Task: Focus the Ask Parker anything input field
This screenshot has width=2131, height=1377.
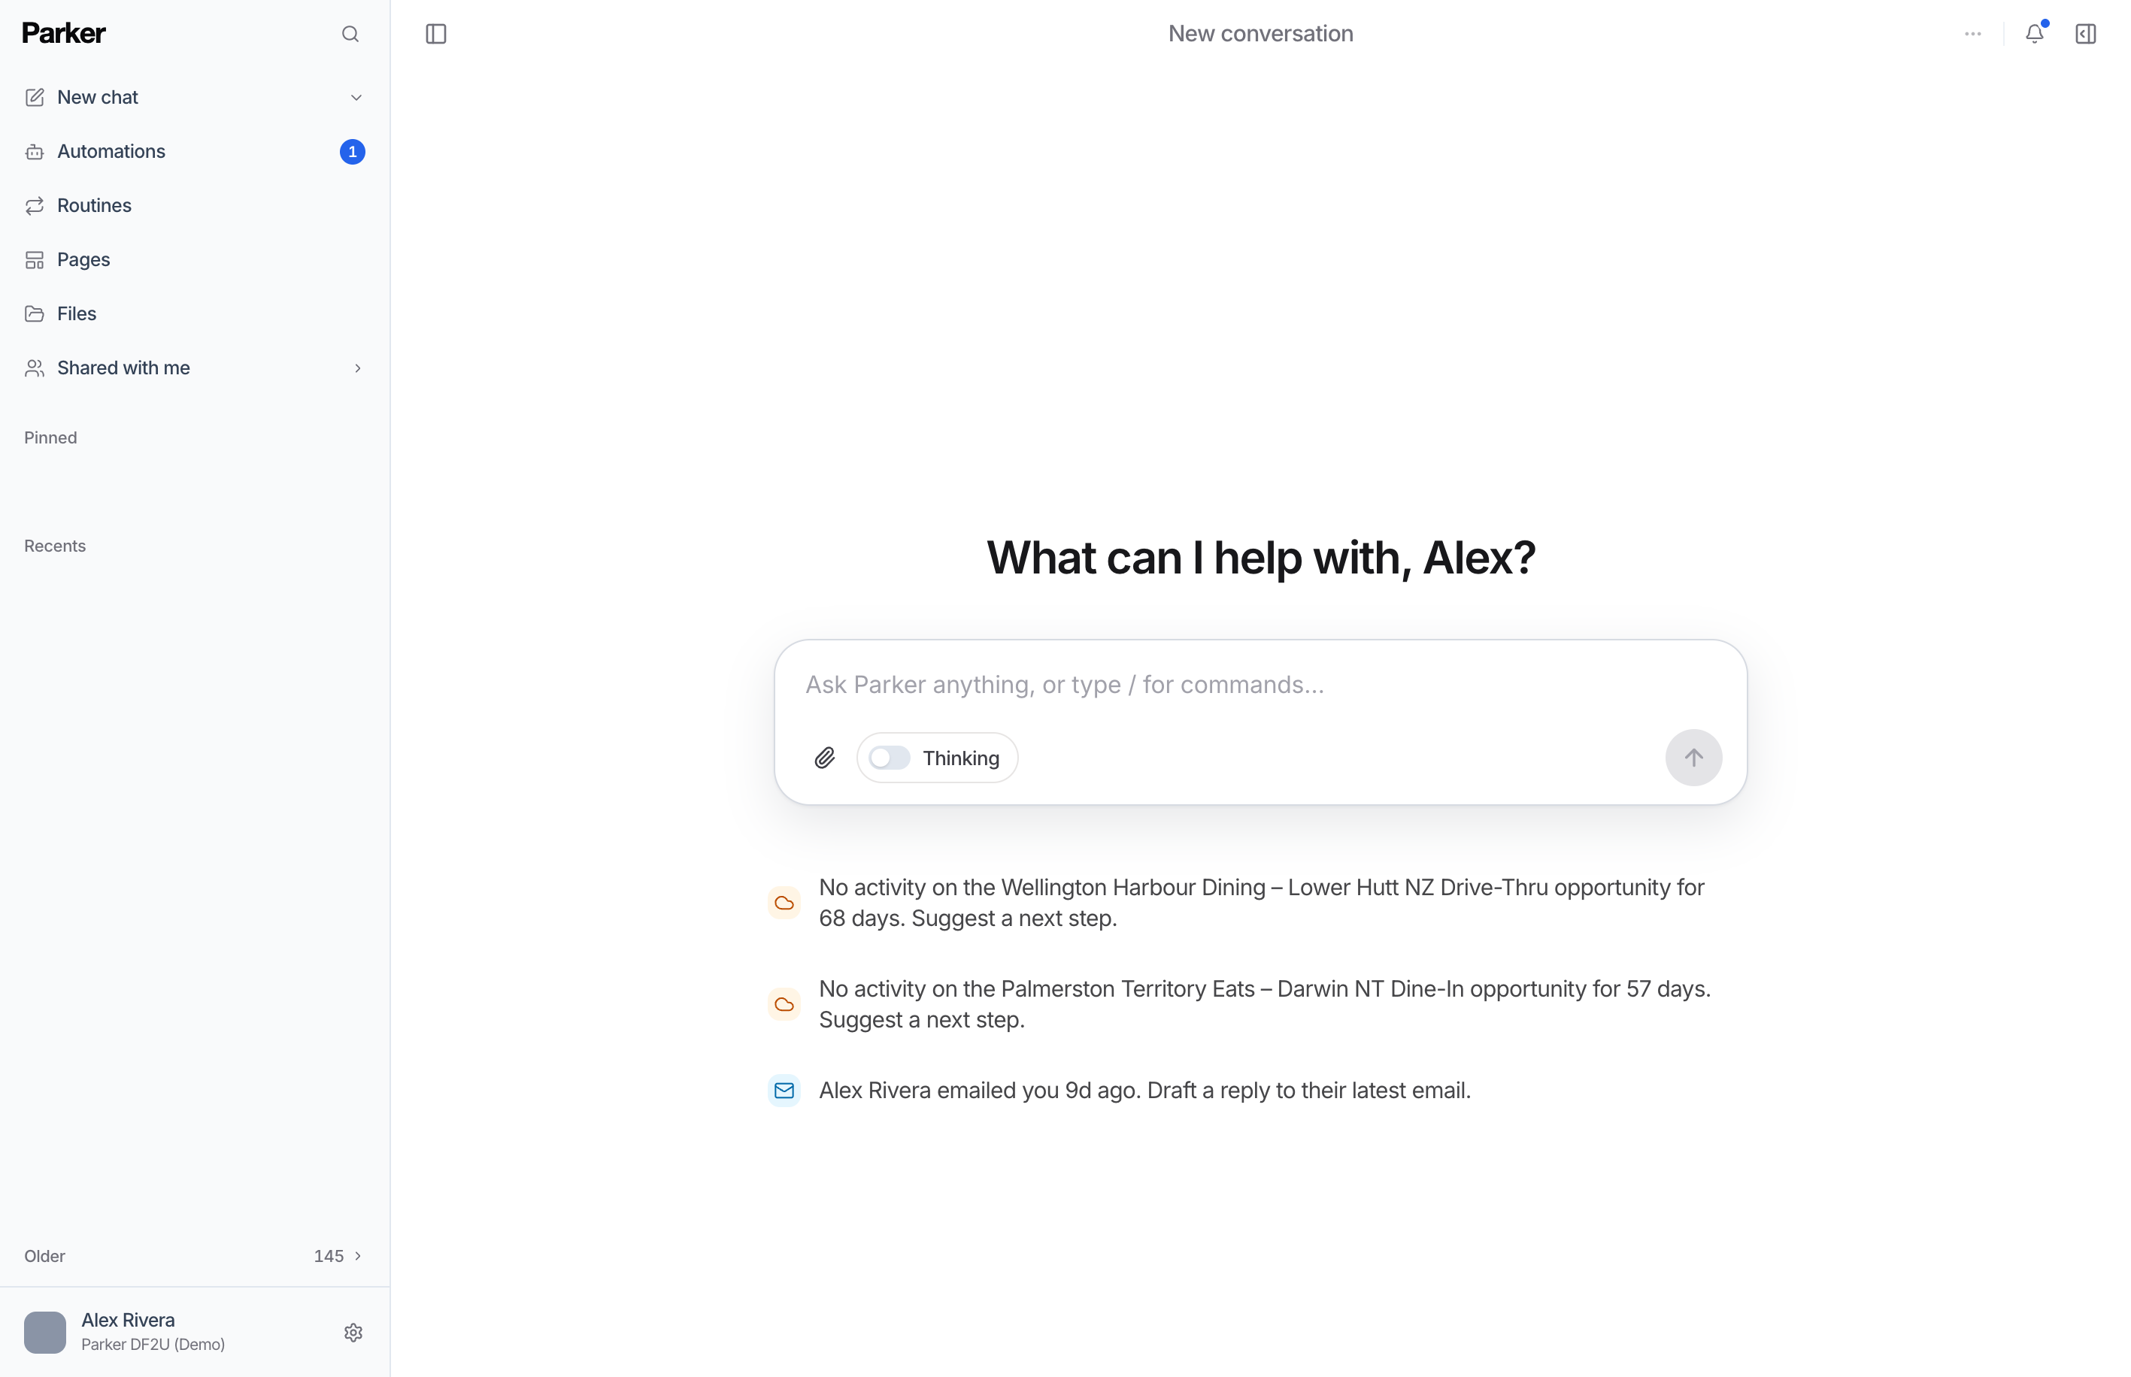Action: pyautogui.click(x=1260, y=685)
